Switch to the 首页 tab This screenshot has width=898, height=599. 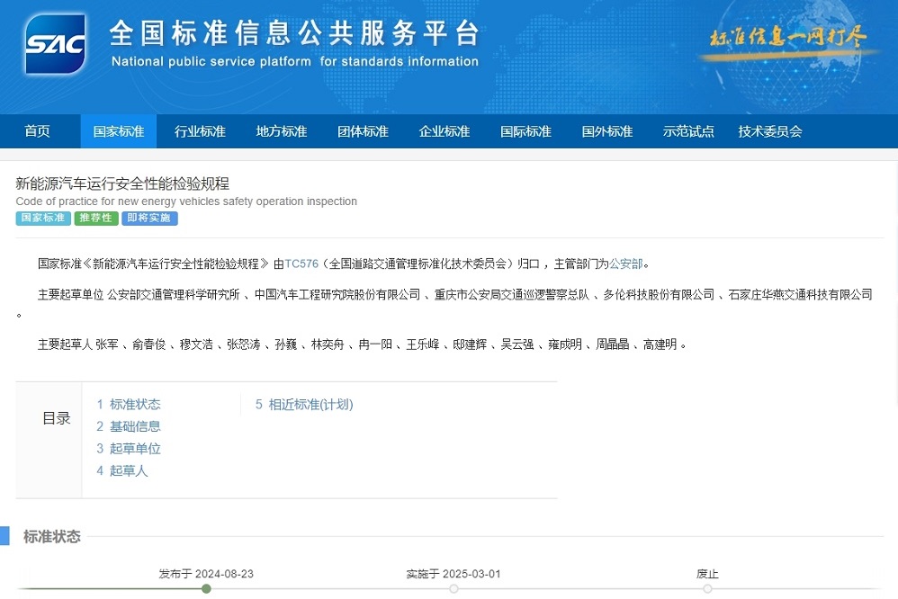[x=37, y=130]
